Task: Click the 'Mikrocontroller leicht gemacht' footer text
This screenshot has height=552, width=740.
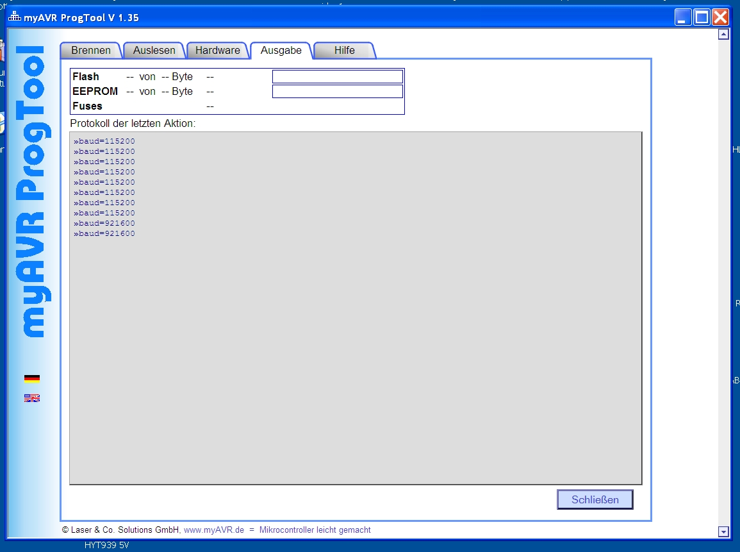Action: click(x=315, y=530)
